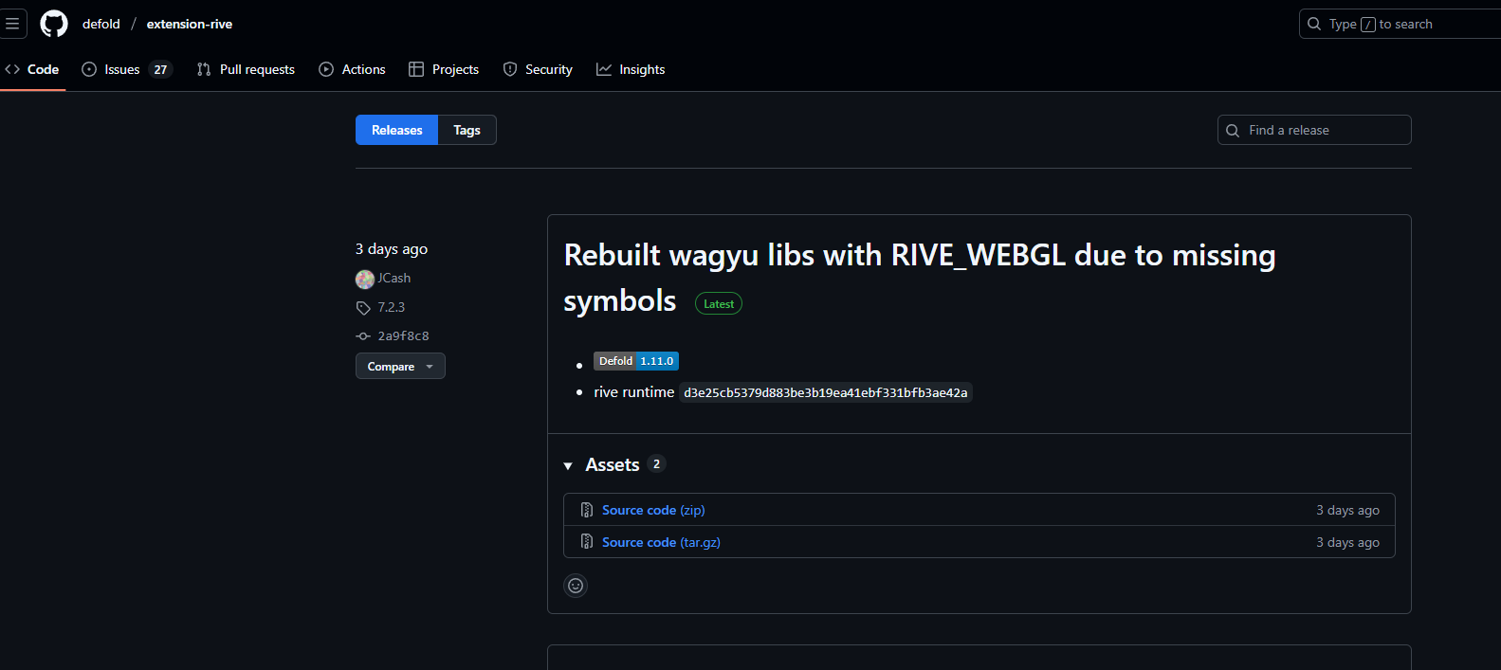
Task: Click the magnifier icon in global search
Action: click(1314, 24)
